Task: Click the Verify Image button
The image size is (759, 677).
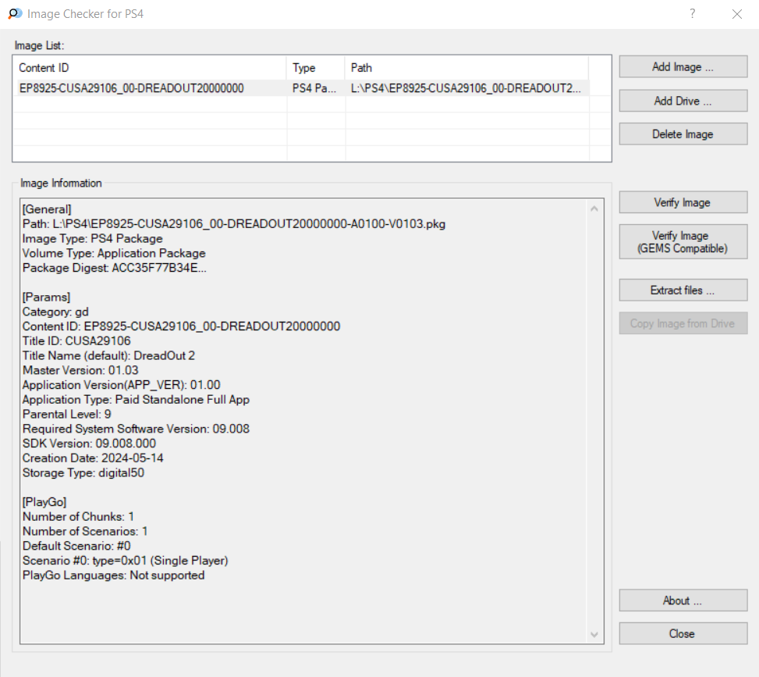Action: (x=683, y=202)
